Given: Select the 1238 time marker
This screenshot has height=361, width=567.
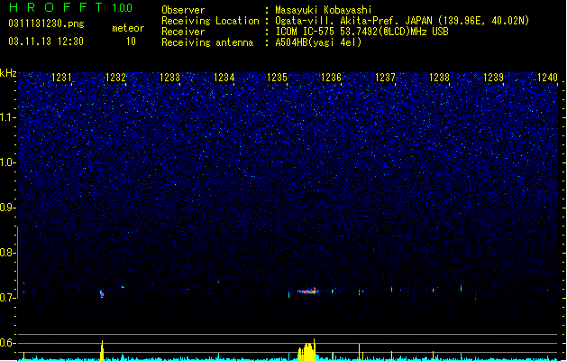Looking at the screenshot, I should 439,77.
